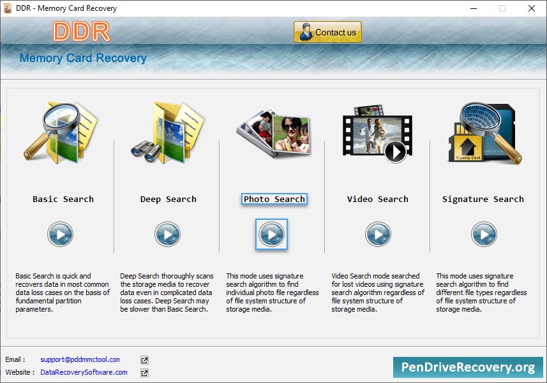Run Signature Search via its play button

[484, 234]
